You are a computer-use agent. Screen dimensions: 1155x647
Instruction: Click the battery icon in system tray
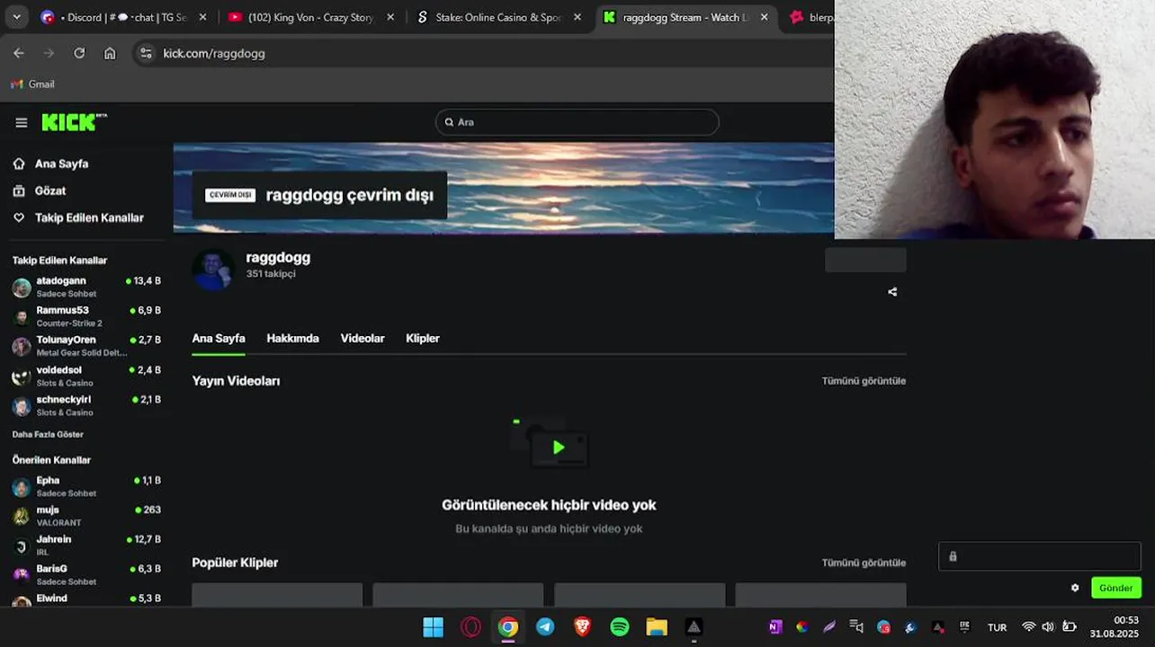1070,627
